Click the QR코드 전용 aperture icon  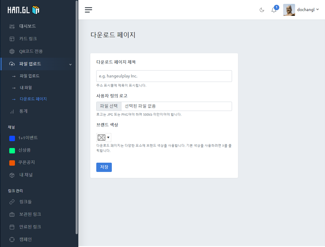tap(12, 51)
